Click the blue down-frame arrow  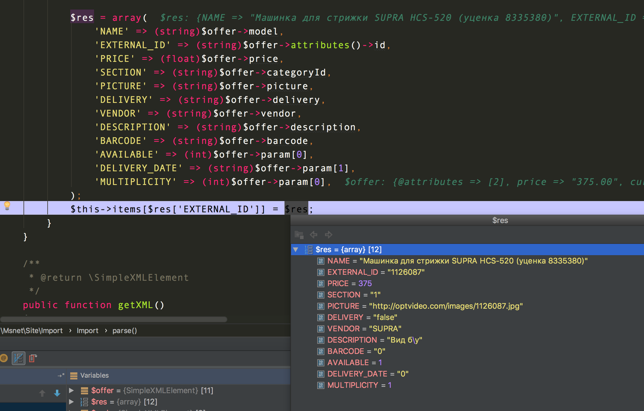click(x=57, y=393)
